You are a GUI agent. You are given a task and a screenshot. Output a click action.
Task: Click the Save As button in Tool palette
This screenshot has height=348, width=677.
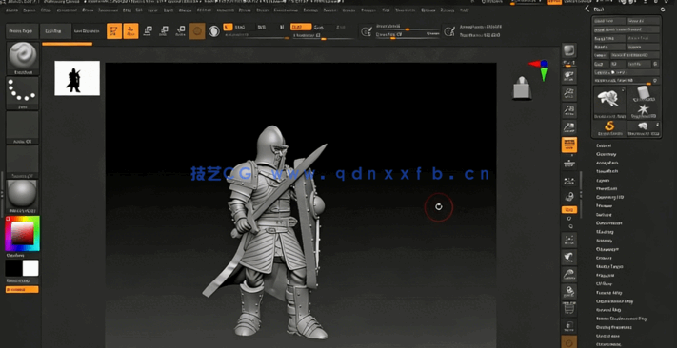[x=644, y=21]
